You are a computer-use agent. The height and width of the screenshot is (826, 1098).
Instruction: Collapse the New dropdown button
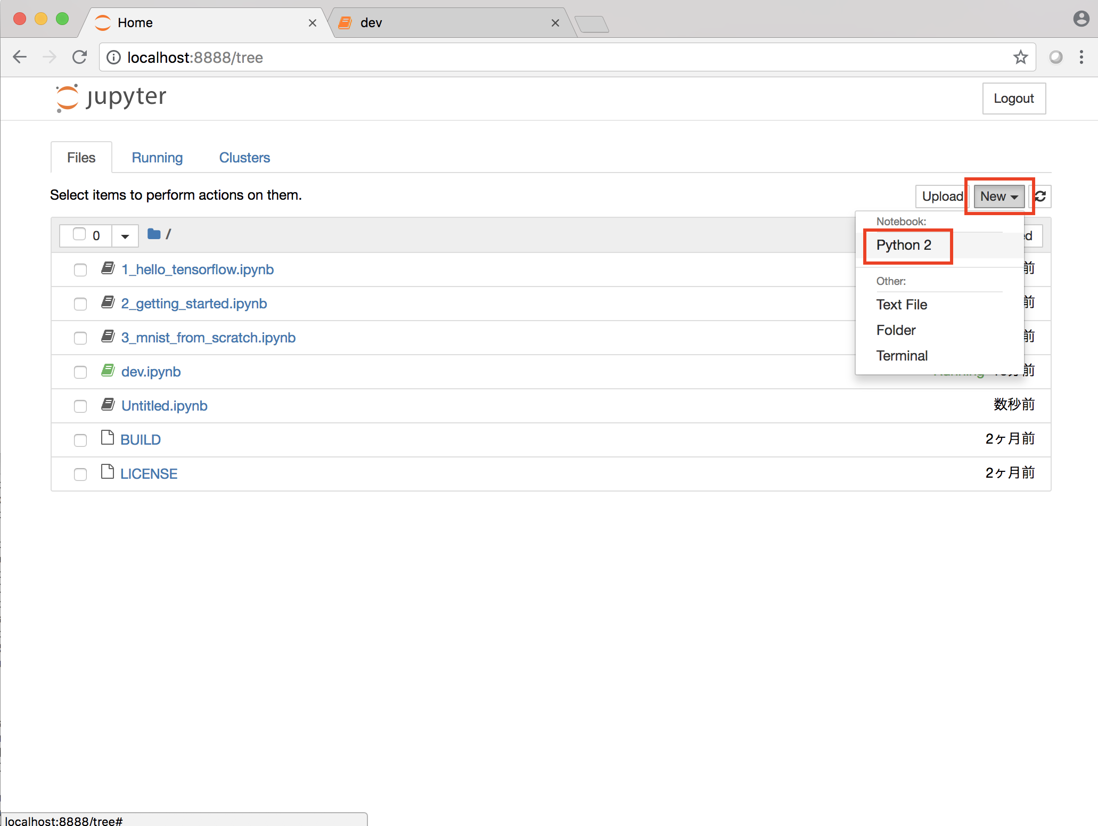tap(998, 197)
